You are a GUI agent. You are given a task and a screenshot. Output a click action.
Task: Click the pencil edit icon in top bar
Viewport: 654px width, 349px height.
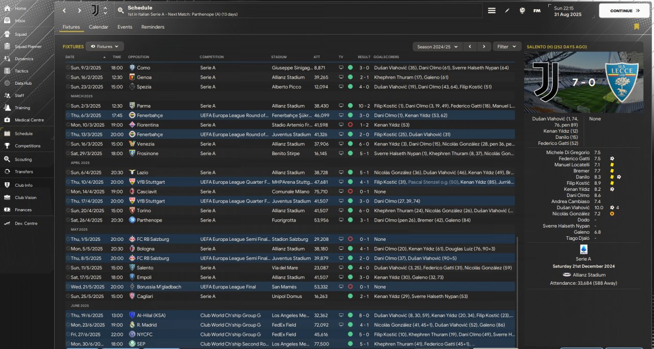(x=507, y=11)
